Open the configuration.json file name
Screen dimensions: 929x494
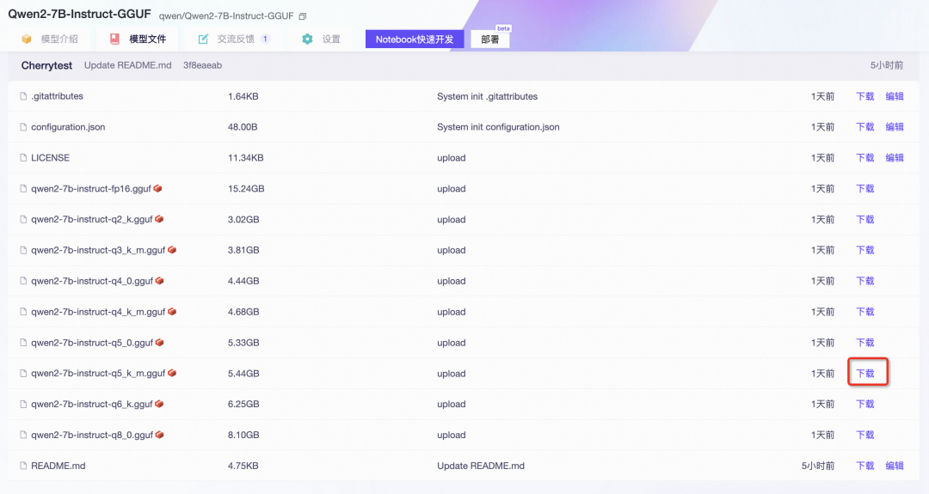click(x=68, y=127)
